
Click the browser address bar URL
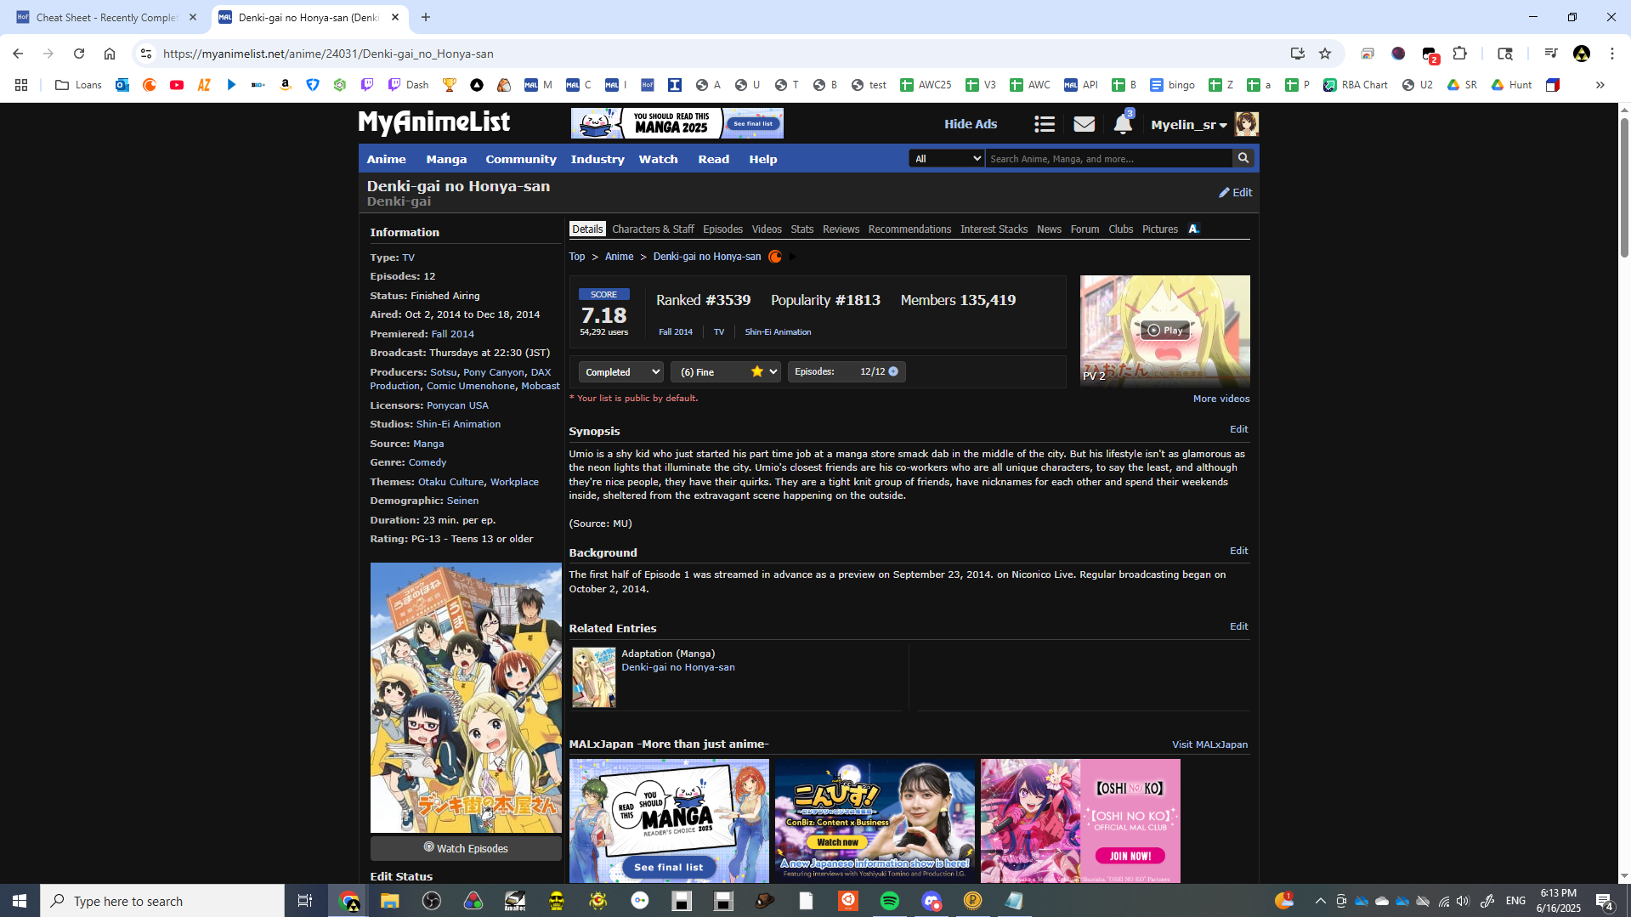pos(328,54)
